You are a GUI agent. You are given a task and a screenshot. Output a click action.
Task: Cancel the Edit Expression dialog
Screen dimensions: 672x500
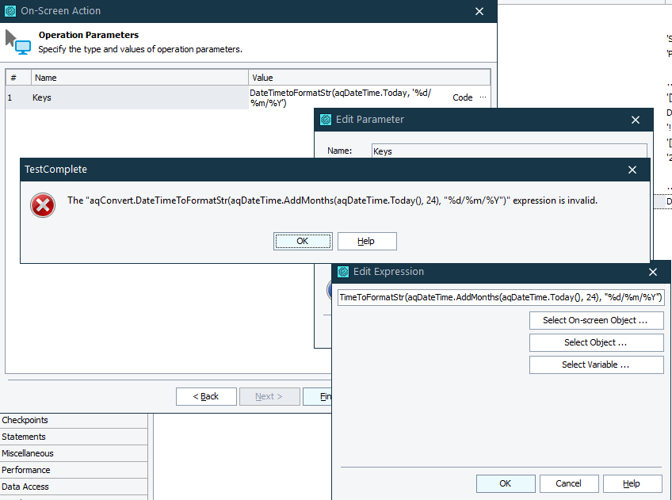coord(568,483)
